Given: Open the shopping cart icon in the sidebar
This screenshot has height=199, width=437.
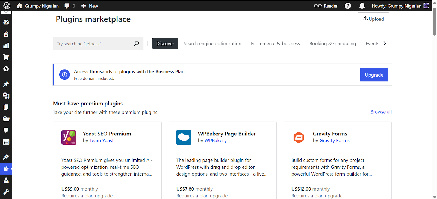Looking at the screenshot, I should click(x=6, y=57).
